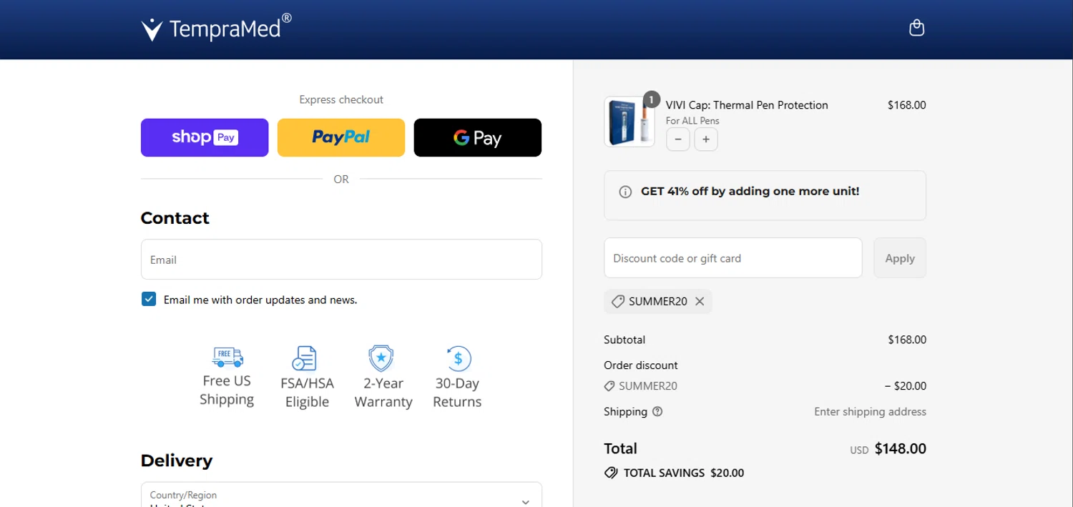Click the FSA/HSA Eligible document icon
The width and height of the screenshot is (1073, 507).
point(304,358)
